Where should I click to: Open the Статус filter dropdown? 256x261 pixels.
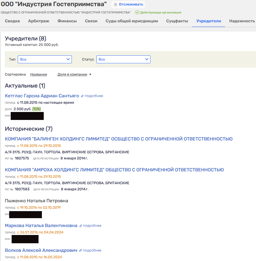tap(123, 59)
